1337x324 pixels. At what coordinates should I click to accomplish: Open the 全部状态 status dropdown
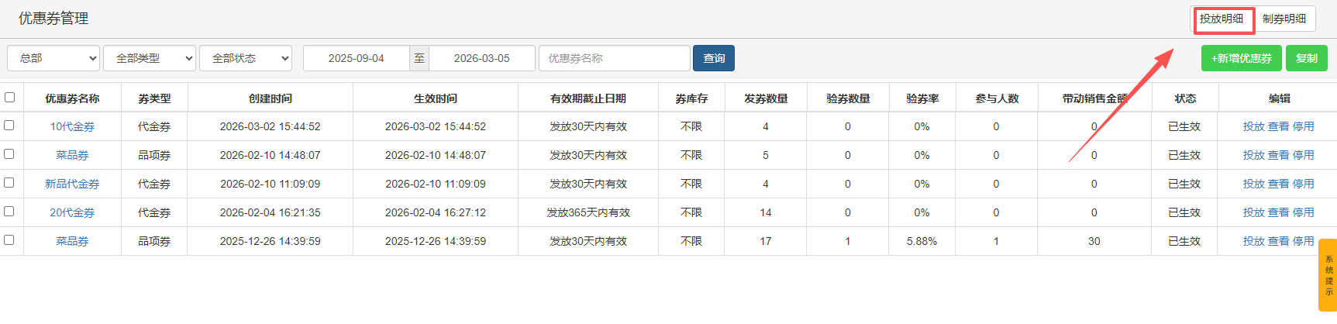click(245, 58)
